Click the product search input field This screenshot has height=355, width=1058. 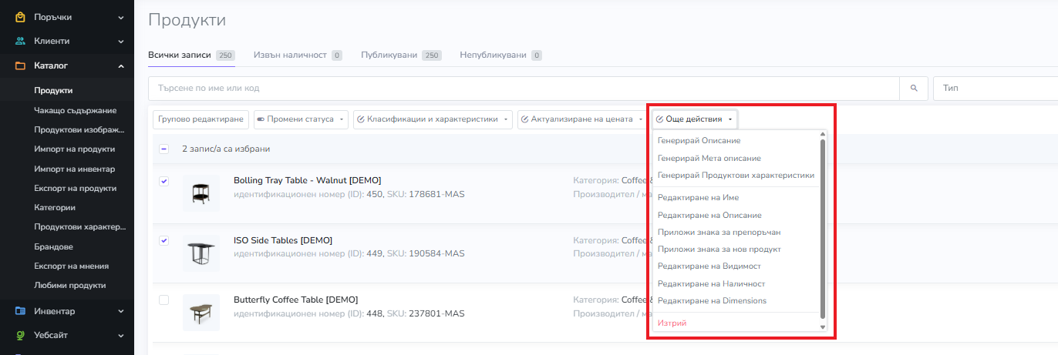click(524, 89)
